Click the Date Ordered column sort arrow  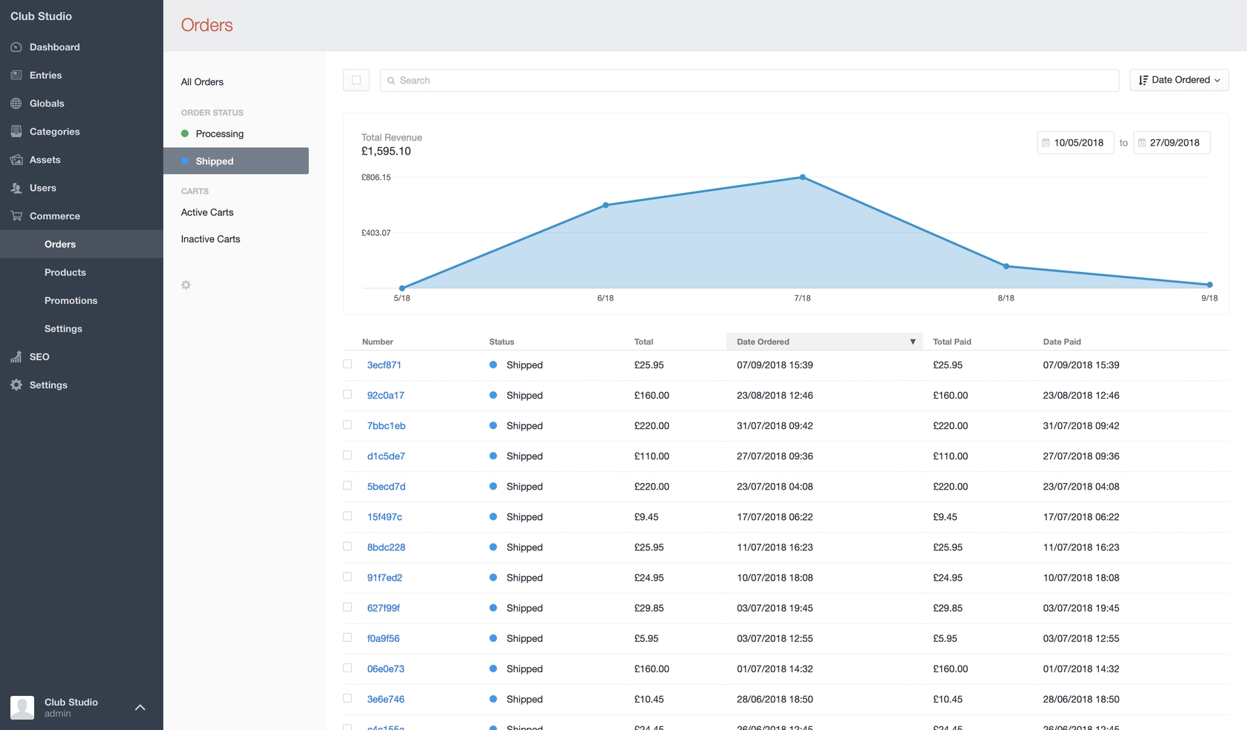click(x=912, y=342)
